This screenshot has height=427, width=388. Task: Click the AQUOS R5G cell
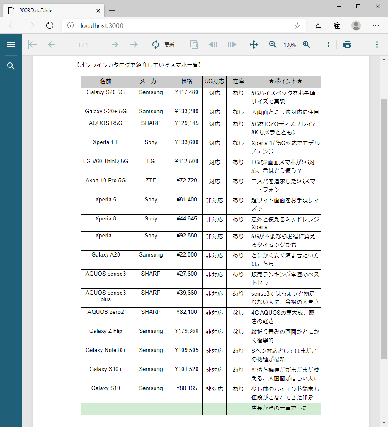coord(106,128)
